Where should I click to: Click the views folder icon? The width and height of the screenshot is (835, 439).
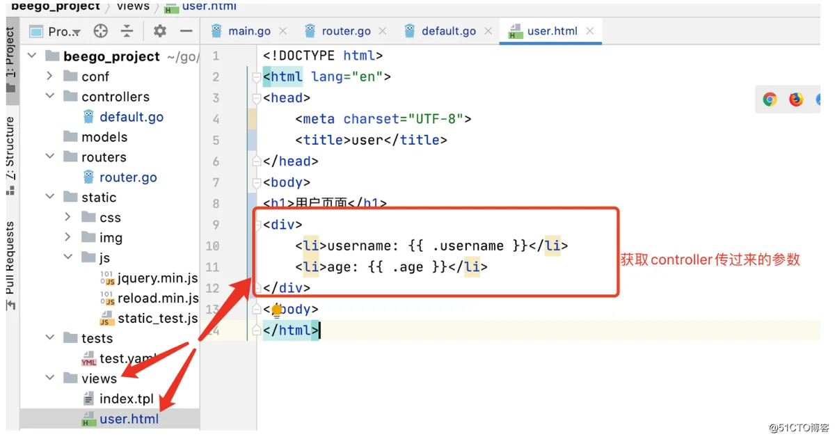tap(70, 378)
